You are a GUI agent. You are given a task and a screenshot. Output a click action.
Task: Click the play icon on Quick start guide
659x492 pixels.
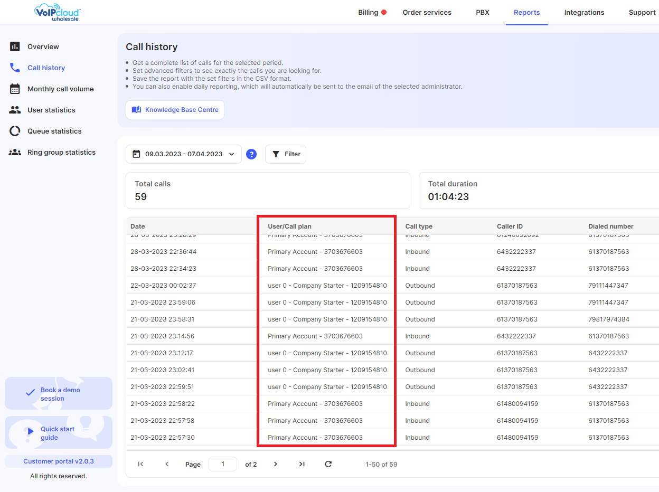(30, 432)
